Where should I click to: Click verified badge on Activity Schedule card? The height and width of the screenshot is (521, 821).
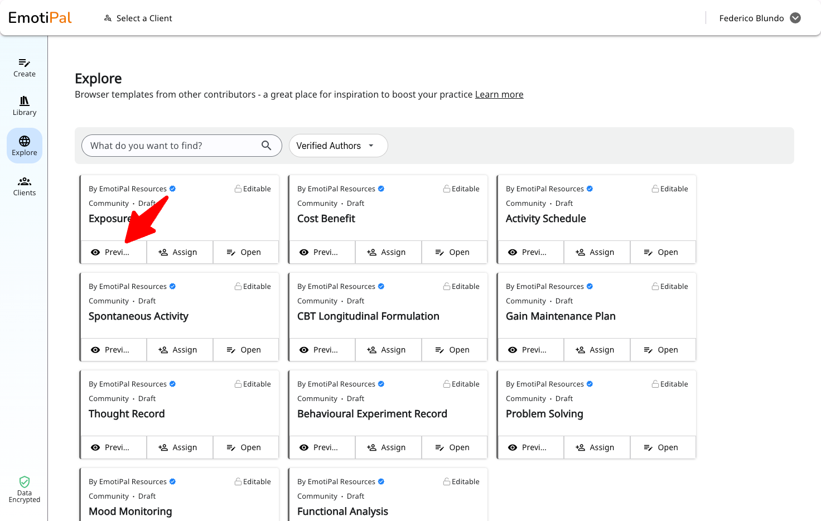pyautogui.click(x=590, y=189)
